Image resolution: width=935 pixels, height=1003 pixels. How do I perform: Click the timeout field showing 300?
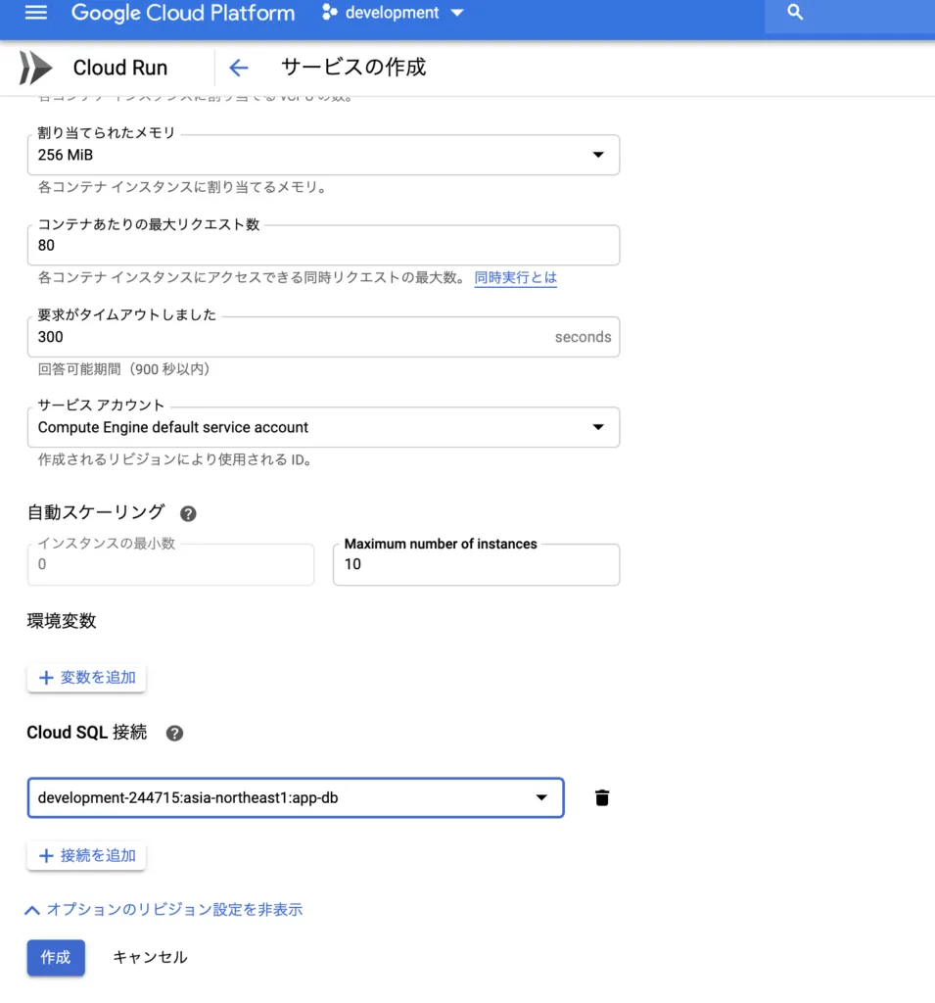[x=324, y=337]
